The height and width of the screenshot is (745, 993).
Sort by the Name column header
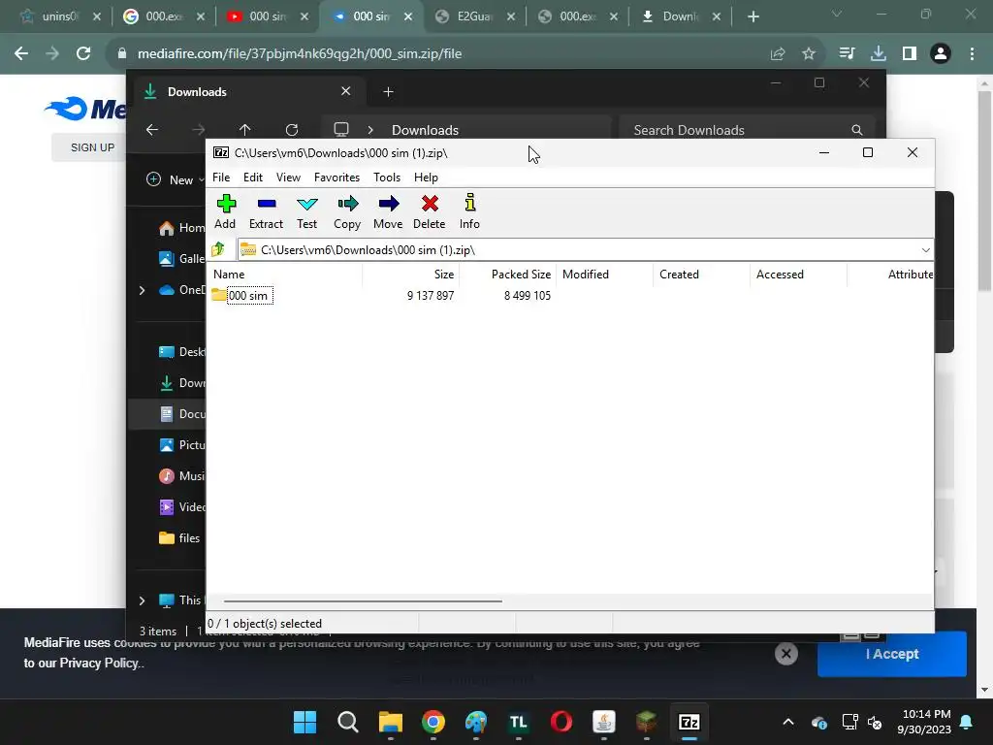285,275
